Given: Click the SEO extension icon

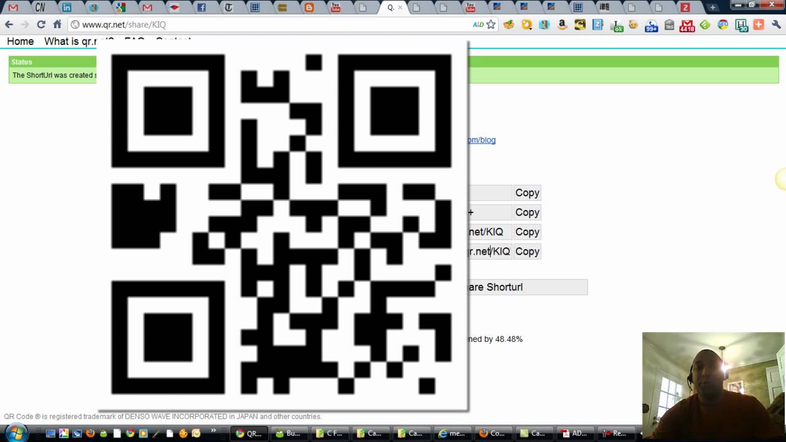Looking at the screenshot, I should coord(723,25).
